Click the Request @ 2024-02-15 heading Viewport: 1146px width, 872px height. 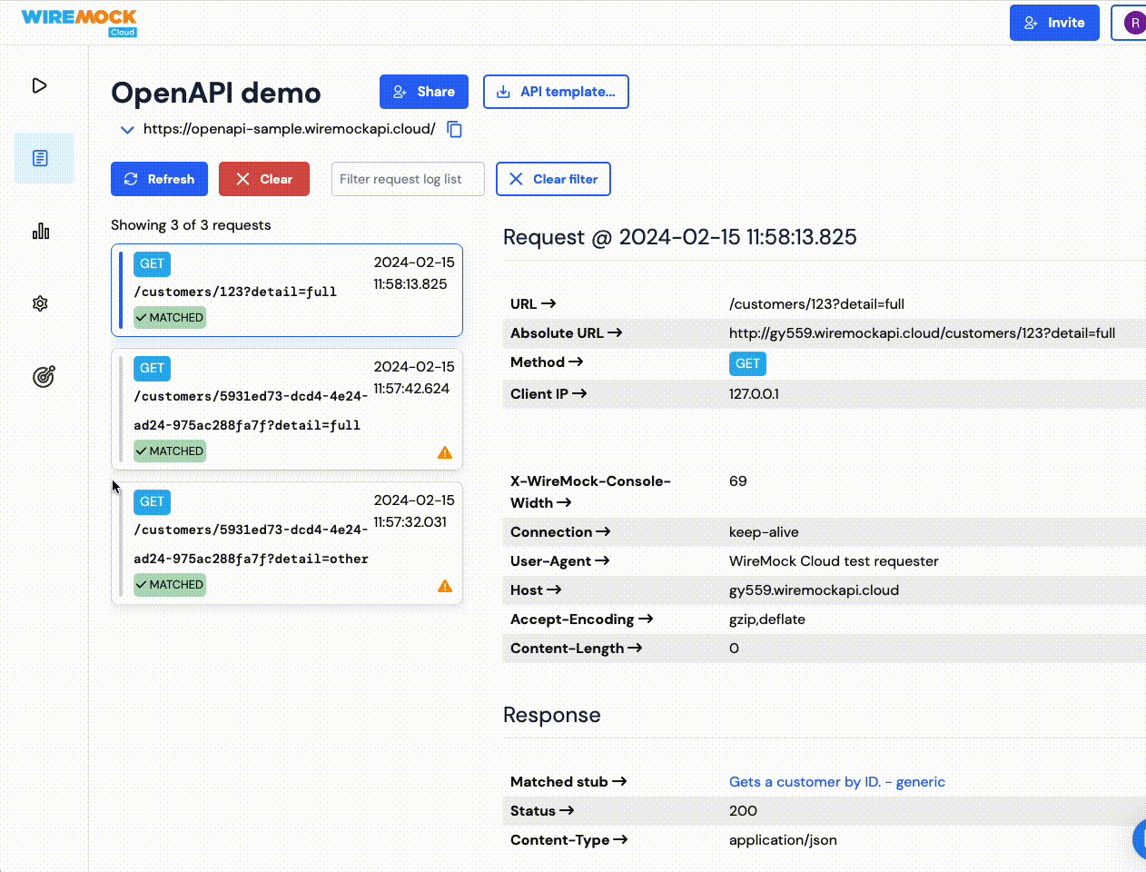[680, 237]
